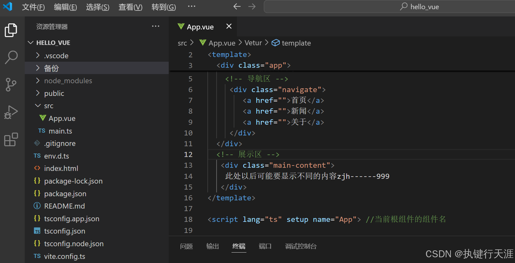Viewport: 515px width, 263px height.
Task: Click the src breadcrumb segment
Action: coord(182,43)
